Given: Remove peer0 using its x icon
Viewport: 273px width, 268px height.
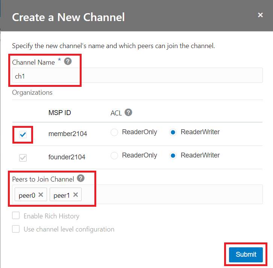Looking at the screenshot, I should tap(41, 195).
